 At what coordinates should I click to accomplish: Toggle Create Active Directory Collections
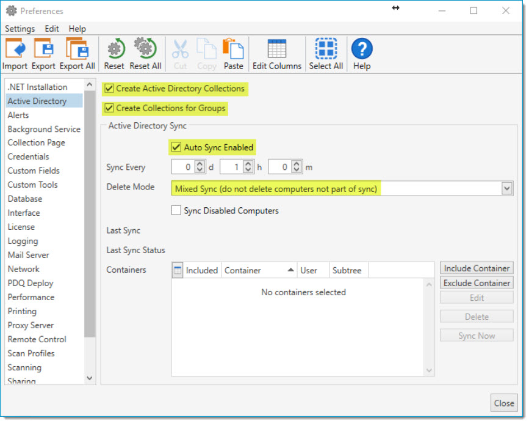click(x=109, y=89)
